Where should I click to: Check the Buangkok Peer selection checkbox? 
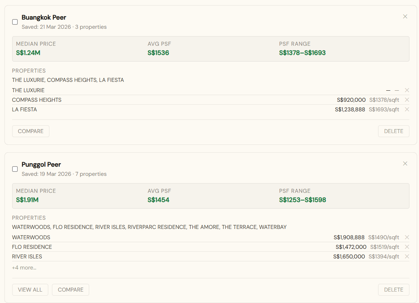(15, 22)
